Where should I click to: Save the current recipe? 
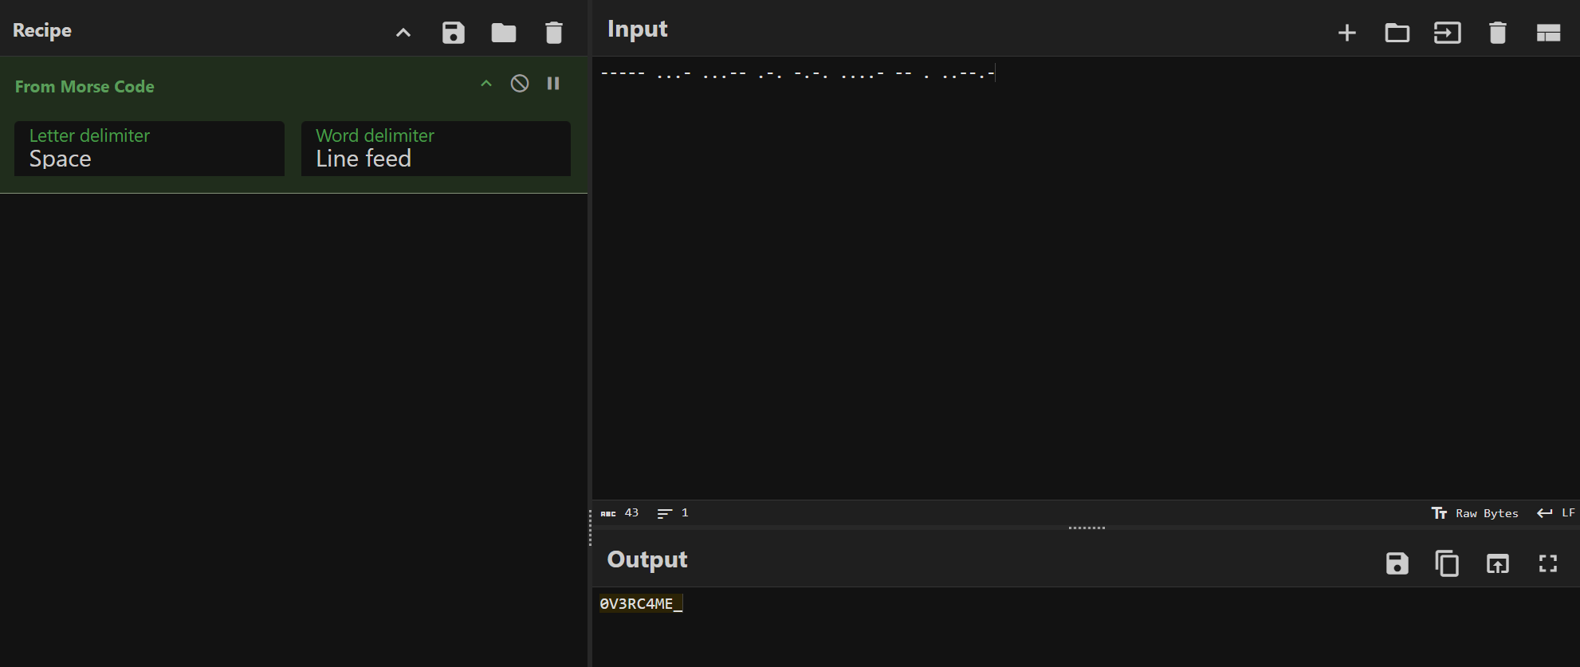point(454,33)
